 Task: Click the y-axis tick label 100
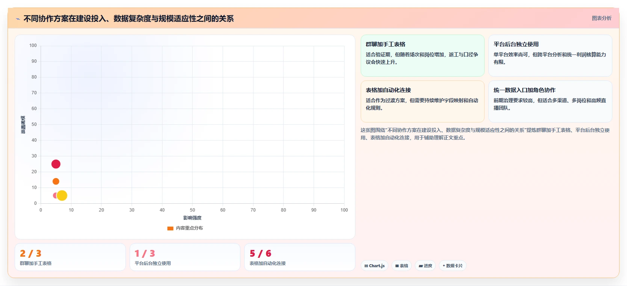coord(33,45)
